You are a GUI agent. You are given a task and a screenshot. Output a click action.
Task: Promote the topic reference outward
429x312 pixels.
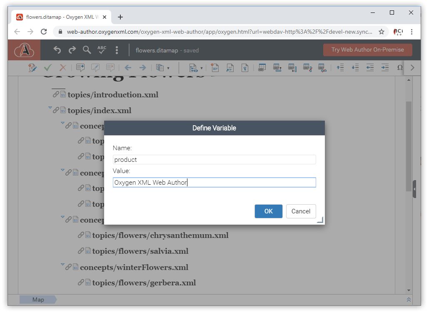[370, 67]
